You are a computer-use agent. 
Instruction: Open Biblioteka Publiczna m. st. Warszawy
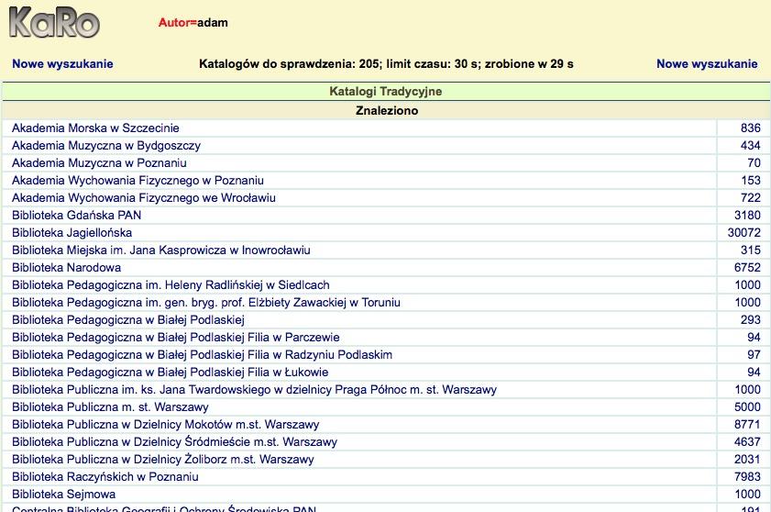click(x=110, y=407)
